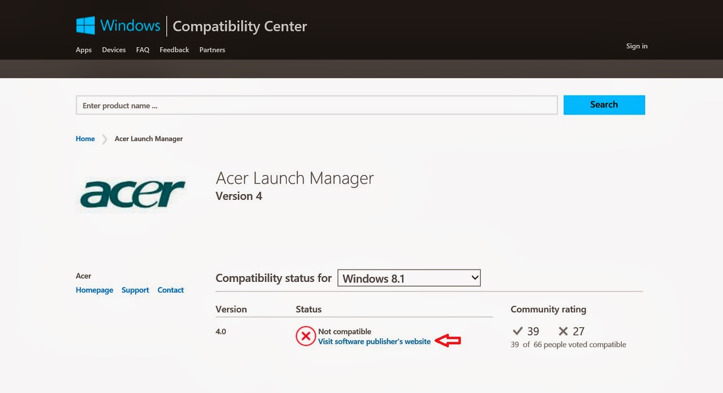The height and width of the screenshot is (393, 723).
Task: Click the Windows logo icon
Action: [x=85, y=25]
